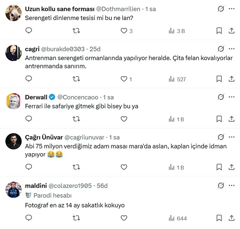Like the Derwall Ferrari safari tweet
The height and width of the screenshot is (229, 240).
pyautogui.click(x=124, y=119)
